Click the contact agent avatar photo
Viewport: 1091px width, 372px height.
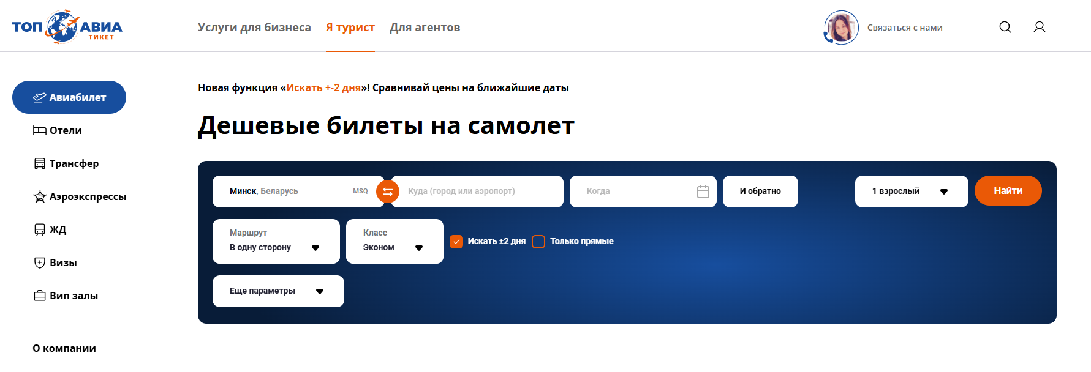pos(841,27)
